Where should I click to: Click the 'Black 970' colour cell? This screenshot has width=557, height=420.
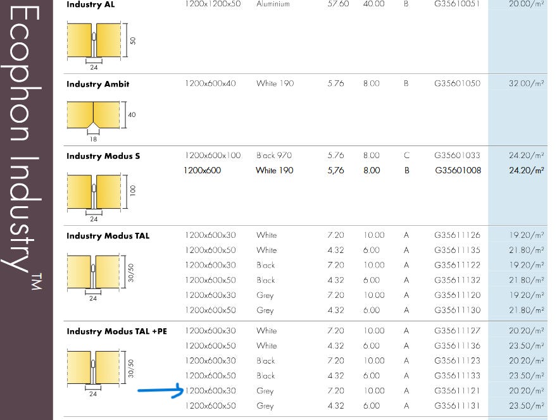coord(274,156)
